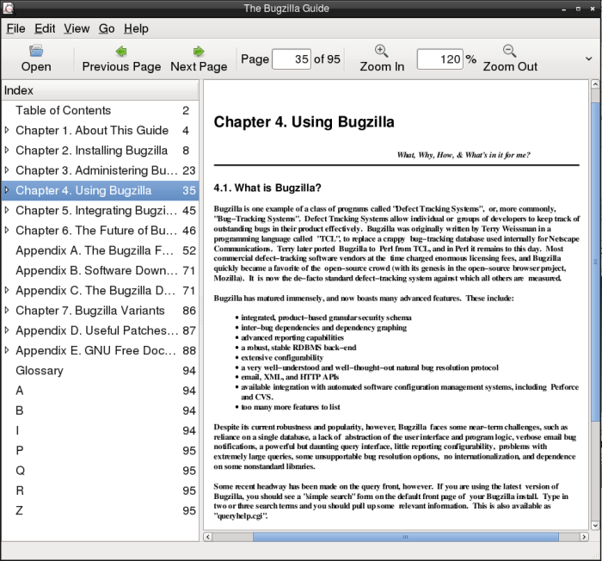Click the application icon in title bar
The image size is (602, 561).
9,8
